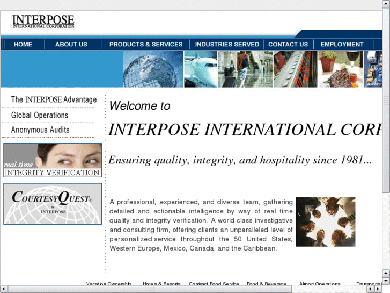Open the CourtesyQuest by Interpose banner
The height and width of the screenshot is (293, 390).
[x=53, y=204]
